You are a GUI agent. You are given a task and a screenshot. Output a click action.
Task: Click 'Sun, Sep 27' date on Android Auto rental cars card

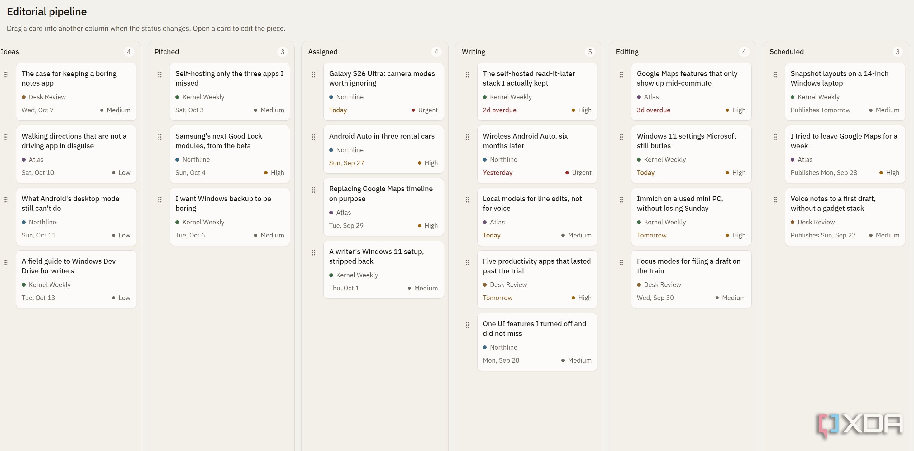point(346,163)
